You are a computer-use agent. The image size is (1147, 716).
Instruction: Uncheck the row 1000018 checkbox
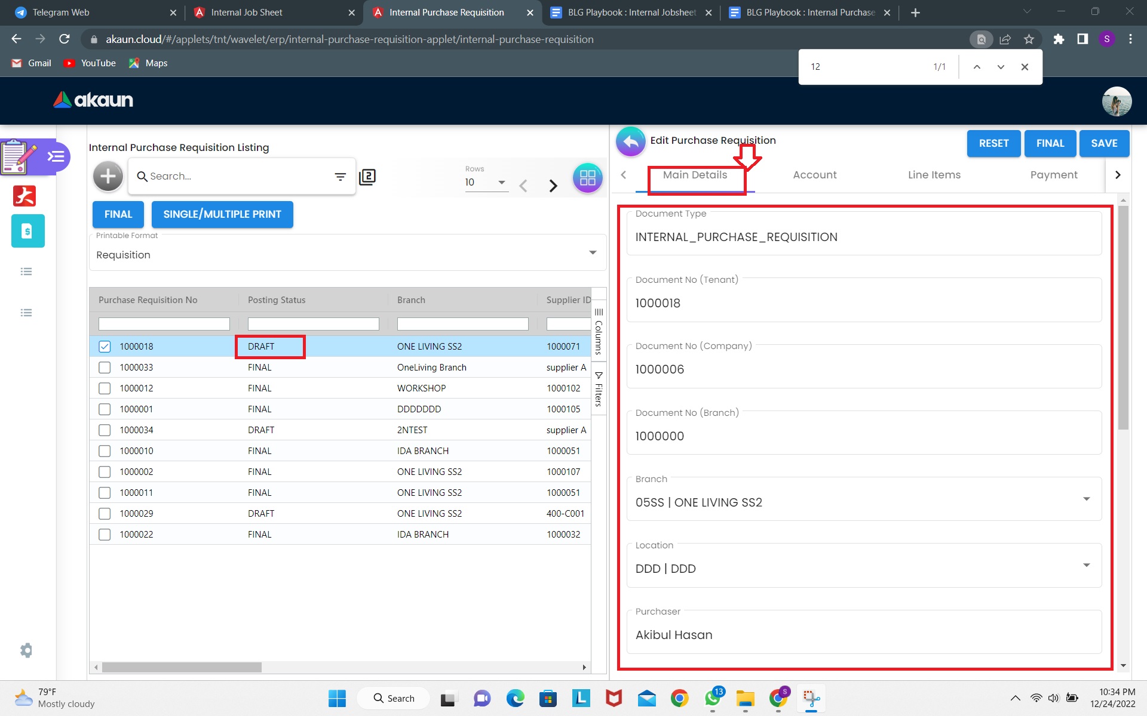coord(105,346)
